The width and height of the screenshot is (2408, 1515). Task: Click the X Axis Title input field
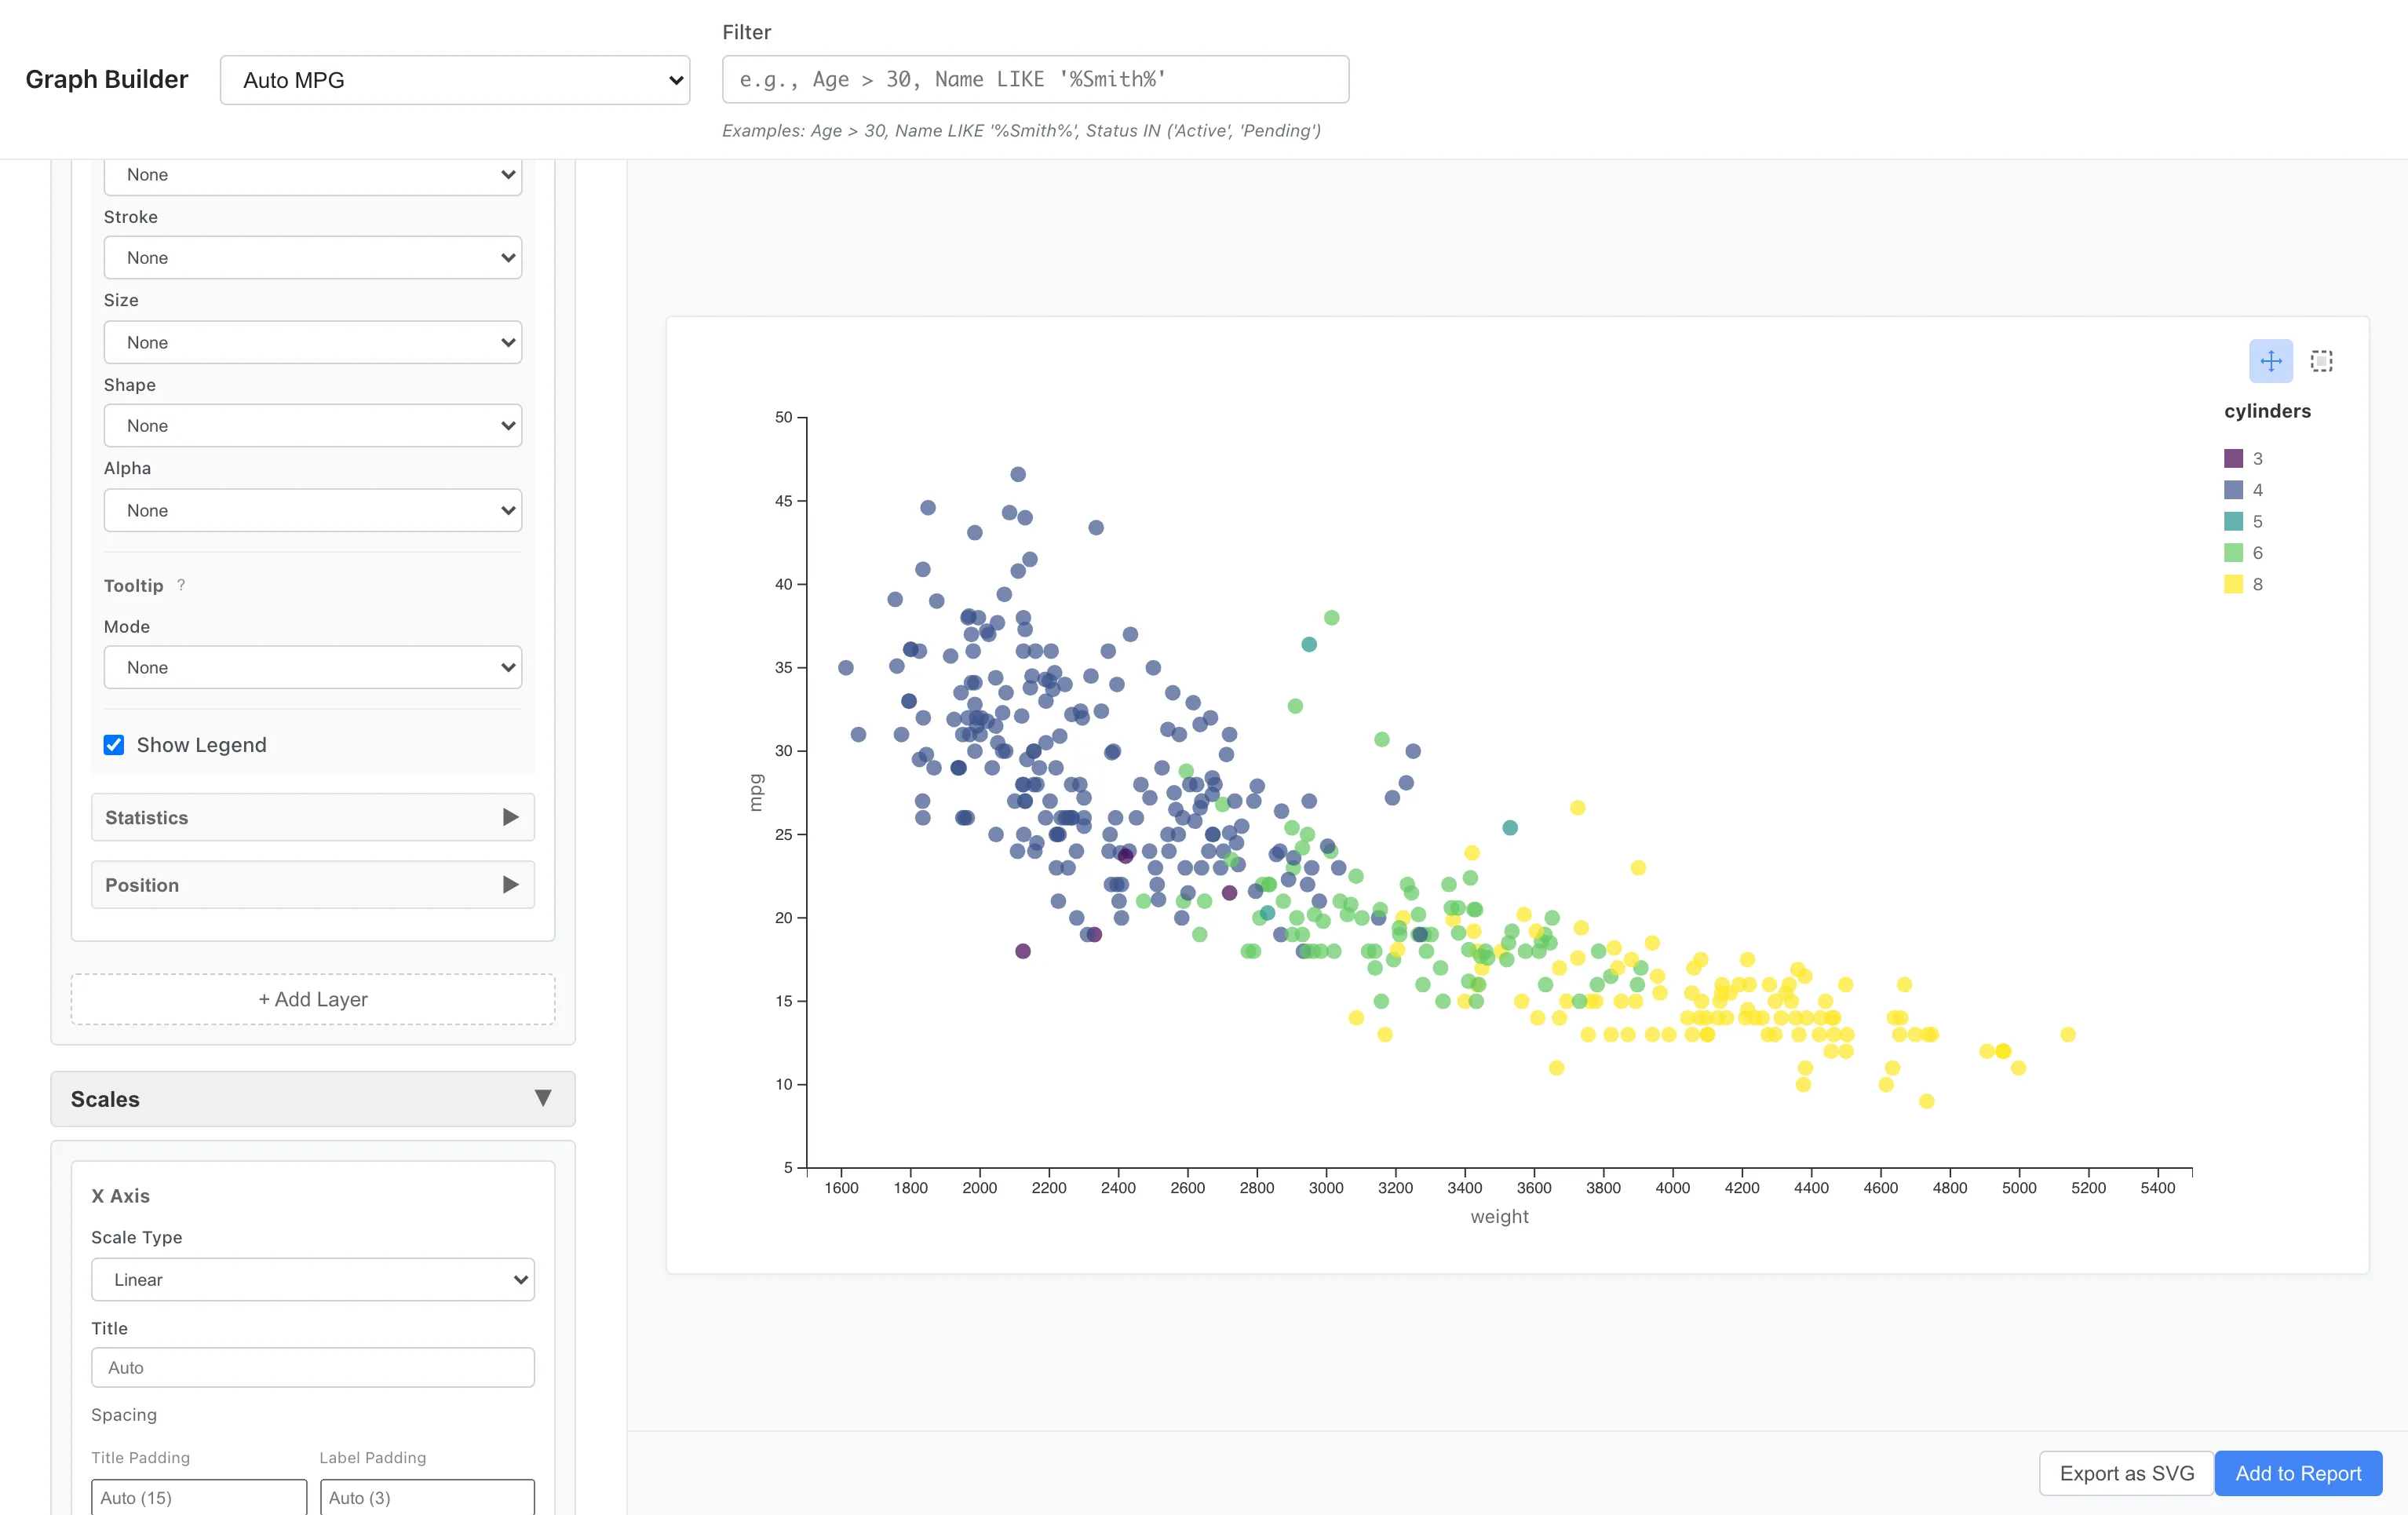click(x=313, y=1367)
